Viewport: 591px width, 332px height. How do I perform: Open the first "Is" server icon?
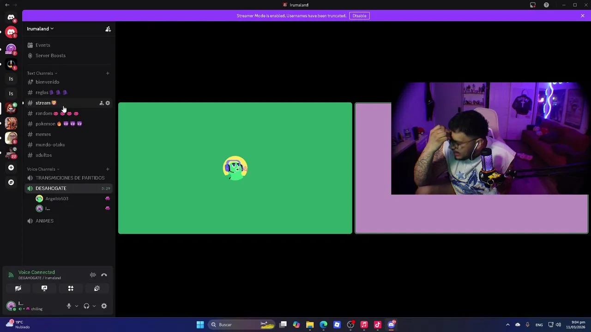tap(11, 79)
